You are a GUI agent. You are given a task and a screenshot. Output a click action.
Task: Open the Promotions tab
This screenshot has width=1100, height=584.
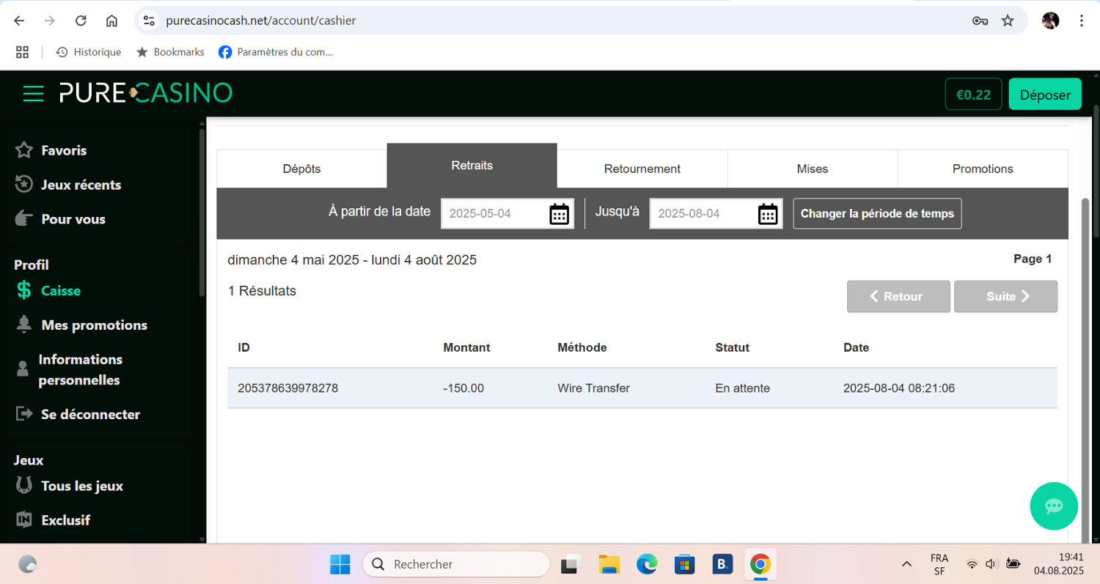(x=982, y=169)
